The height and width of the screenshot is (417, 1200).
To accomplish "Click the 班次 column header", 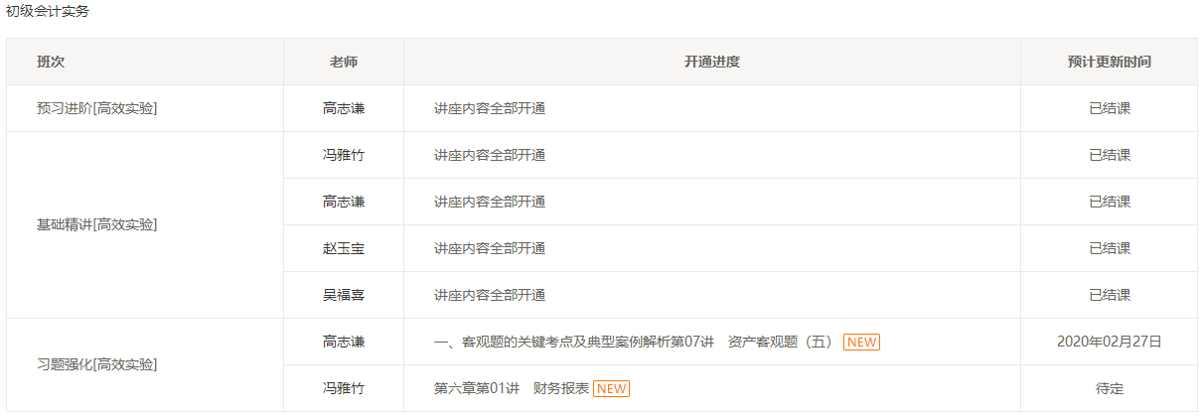I will coord(51,62).
